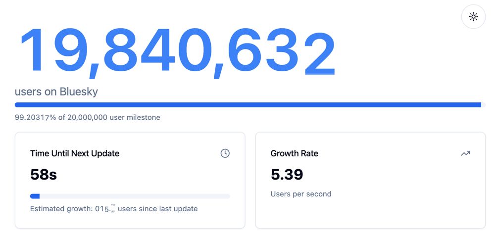The image size is (495, 233).
Task: Click the 'Estimated growth' users since last update text
Action: [114, 209]
